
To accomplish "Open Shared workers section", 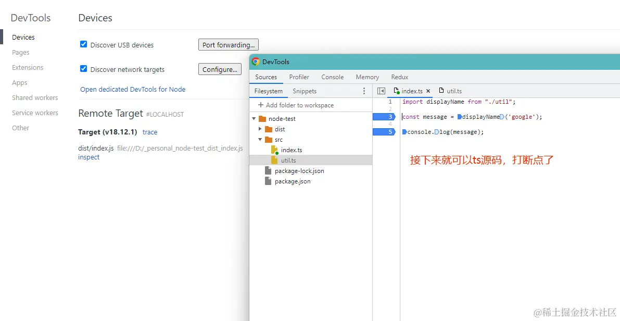I will click(x=35, y=97).
